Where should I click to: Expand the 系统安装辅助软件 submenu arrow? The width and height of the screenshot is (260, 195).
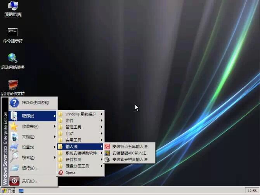pyautogui.click(x=102, y=153)
